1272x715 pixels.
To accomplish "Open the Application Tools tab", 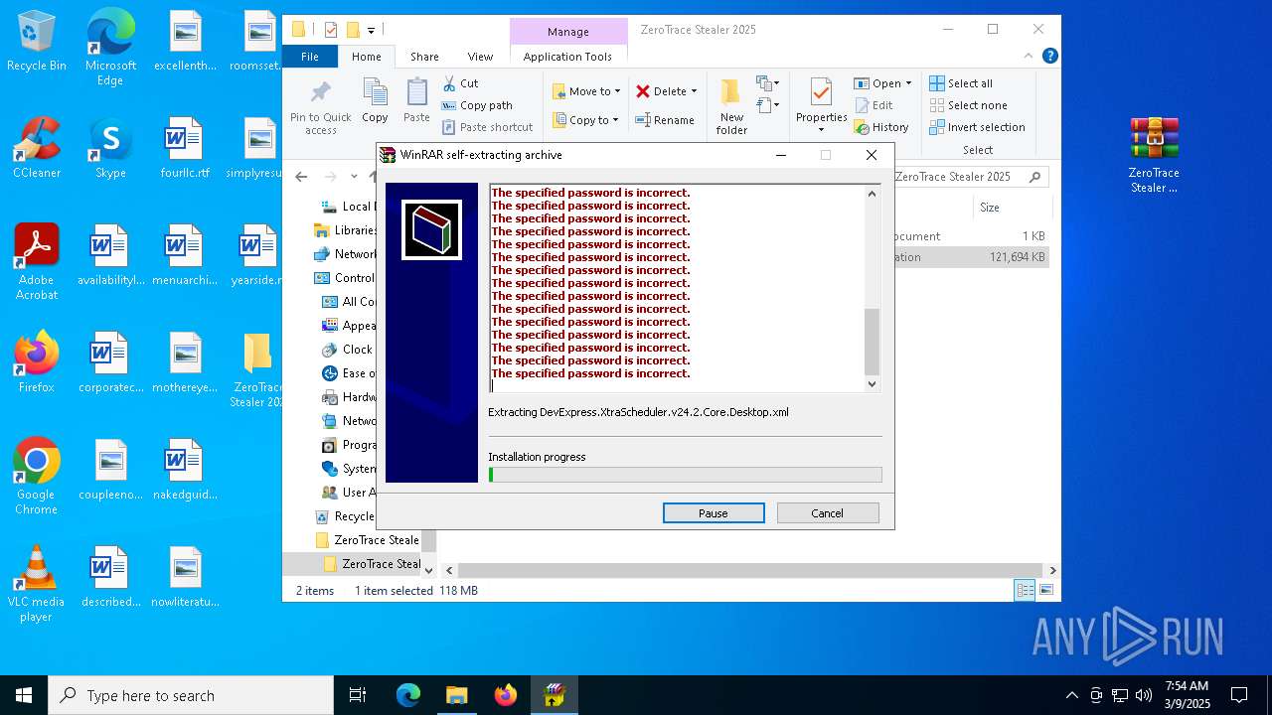I will pyautogui.click(x=567, y=57).
